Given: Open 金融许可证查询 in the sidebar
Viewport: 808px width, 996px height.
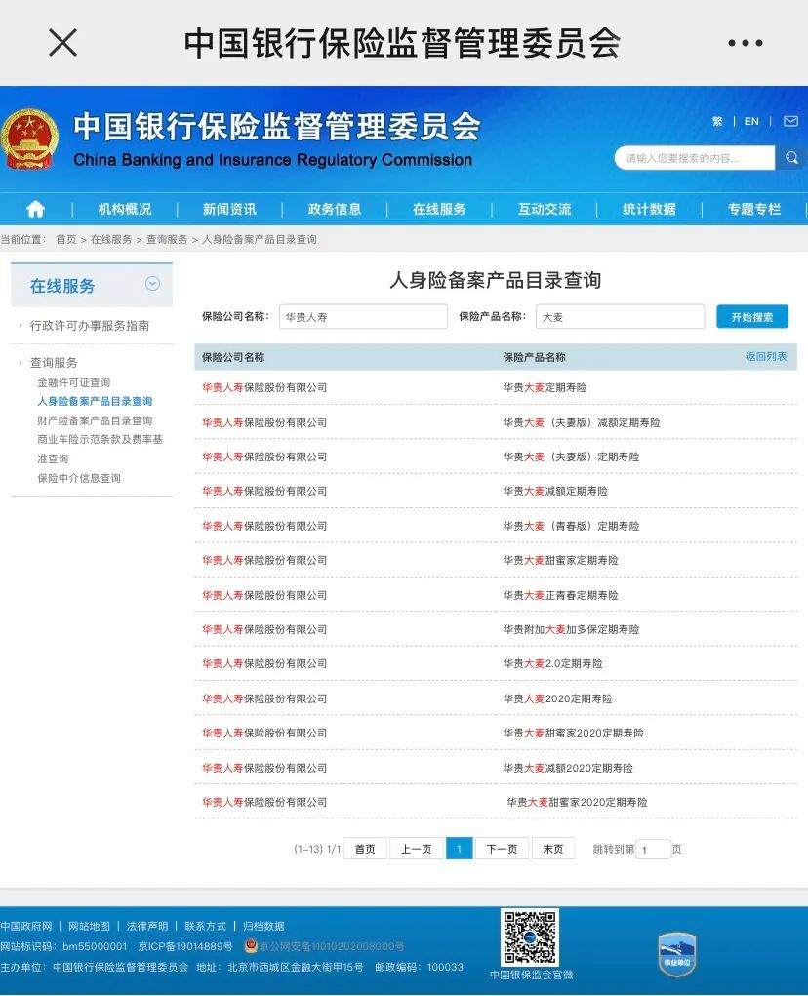Looking at the screenshot, I should 74,382.
